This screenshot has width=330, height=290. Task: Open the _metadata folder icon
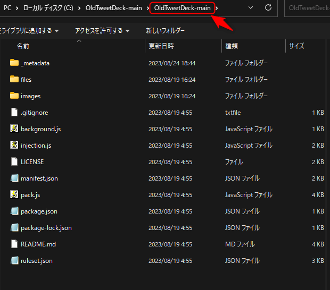(x=14, y=63)
